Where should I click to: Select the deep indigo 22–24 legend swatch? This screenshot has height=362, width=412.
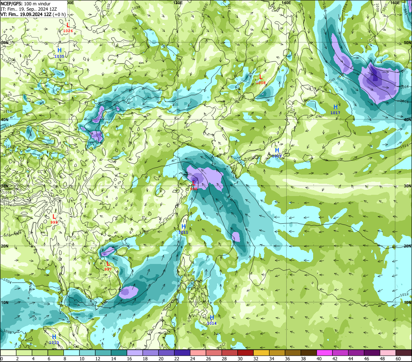coord(182,353)
